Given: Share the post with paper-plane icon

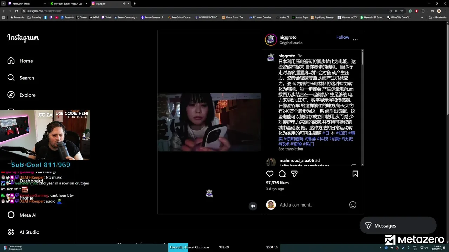Looking at the screenshot, I should pyautogui.click(x=294, y=174).
